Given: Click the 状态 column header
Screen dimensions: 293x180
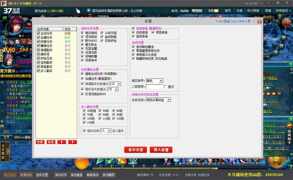Looking at the screenshot, I should 70,29.
